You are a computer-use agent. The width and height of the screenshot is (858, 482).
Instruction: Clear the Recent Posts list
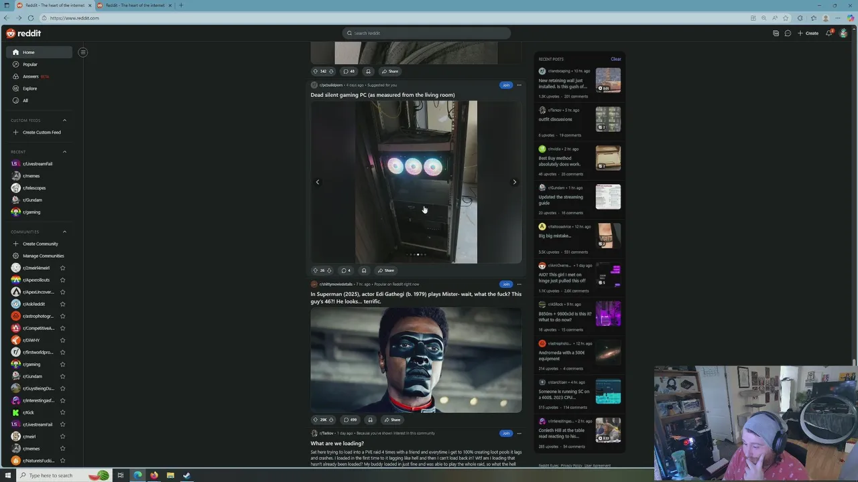point(615,59)
